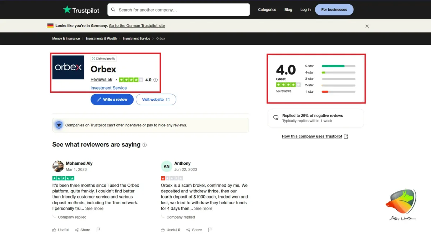431x235 pixels.
Task: Focus the 'Search for another company' field
Action: point(179,10)
